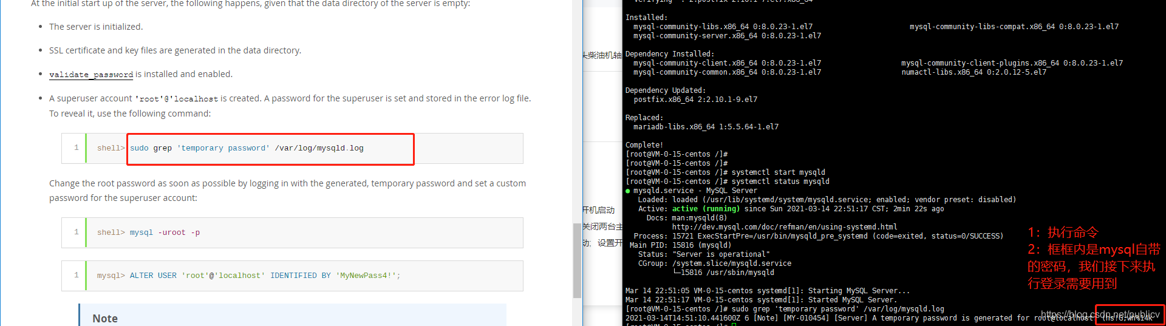
Task: Click 'Docs: man:mysqld(8)' line in terminal
Action: point(686,218)
